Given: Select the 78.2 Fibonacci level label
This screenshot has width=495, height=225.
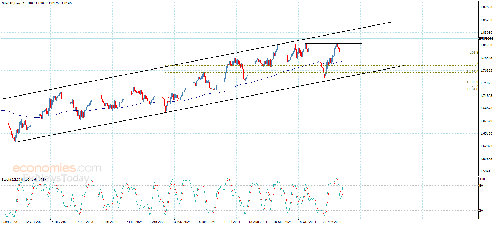Looking at the screenshot, I should 475,86.
